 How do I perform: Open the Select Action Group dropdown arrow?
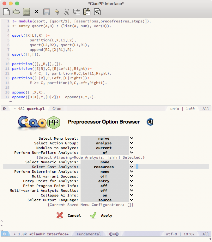click(x=132, y=143)
